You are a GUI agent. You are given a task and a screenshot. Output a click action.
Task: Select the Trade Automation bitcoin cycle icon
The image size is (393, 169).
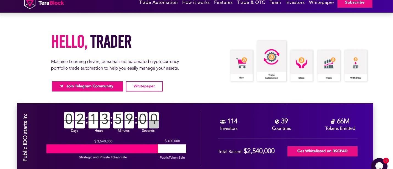point(271,57)
